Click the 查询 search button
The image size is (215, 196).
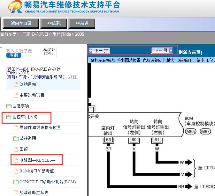pos(13,55)
